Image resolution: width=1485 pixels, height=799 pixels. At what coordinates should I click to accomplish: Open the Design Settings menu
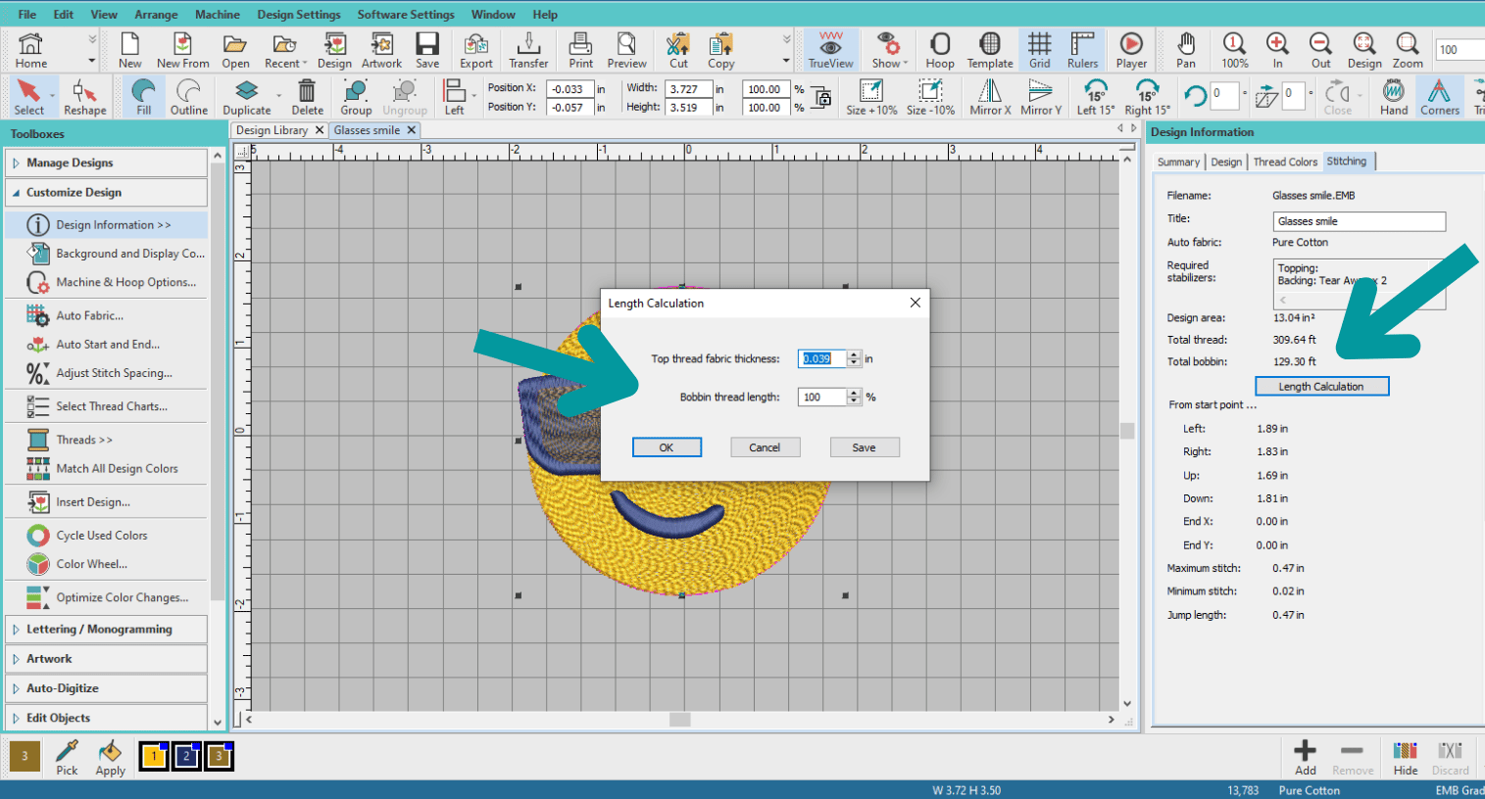pos(299,15)
